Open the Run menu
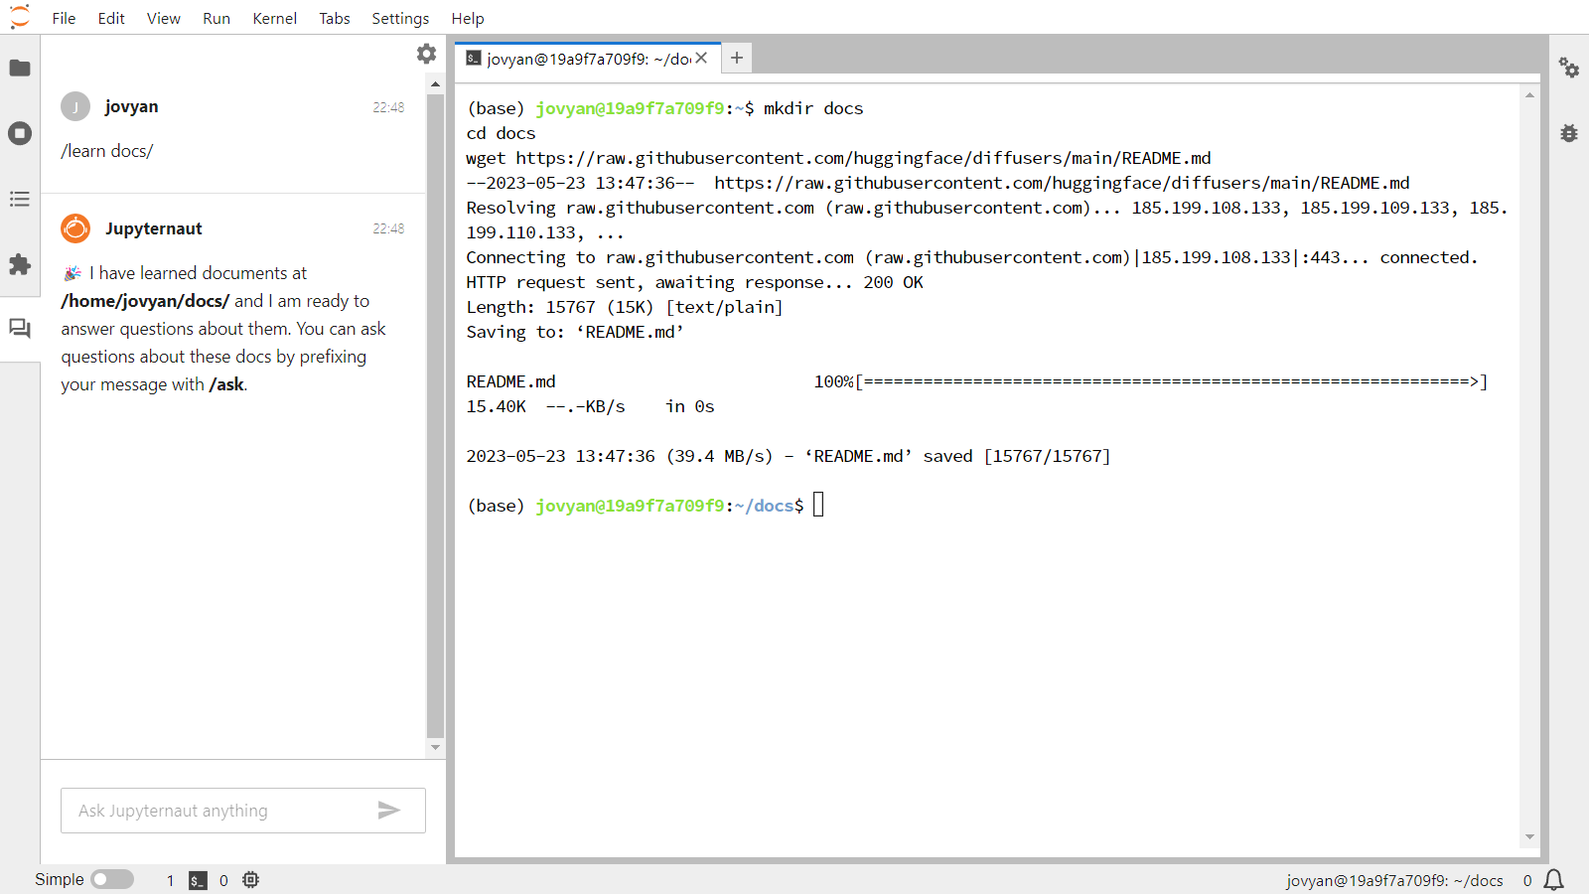Viewport: 1589px width, 894px height. coord(217,18)
